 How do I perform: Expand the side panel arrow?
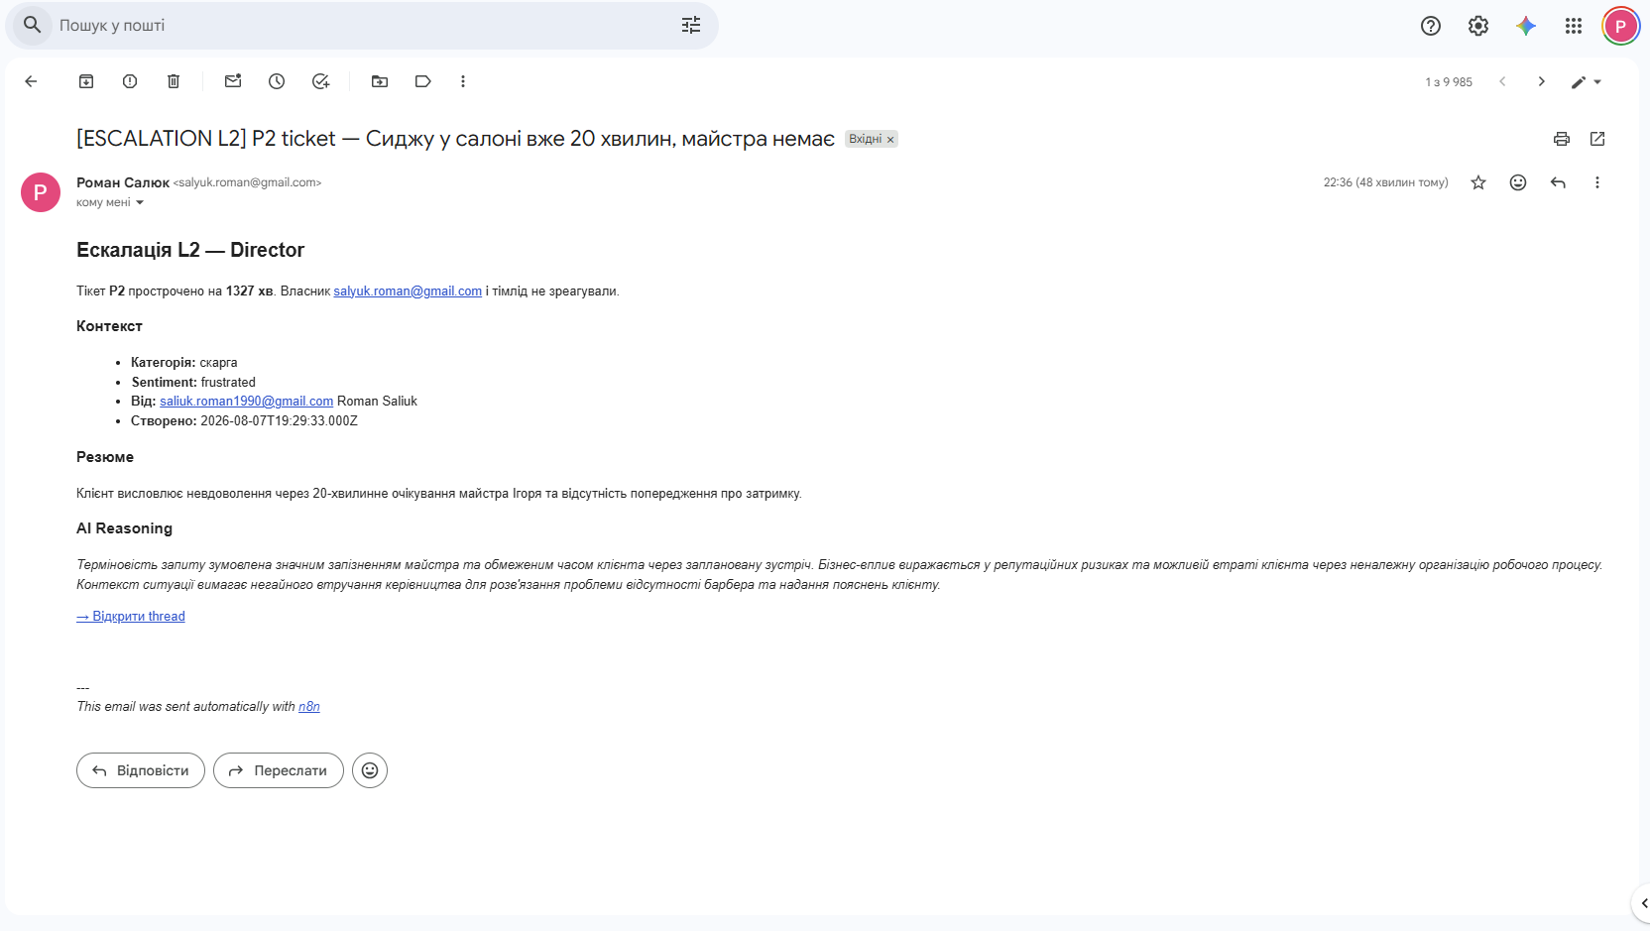pos(1643,903)
